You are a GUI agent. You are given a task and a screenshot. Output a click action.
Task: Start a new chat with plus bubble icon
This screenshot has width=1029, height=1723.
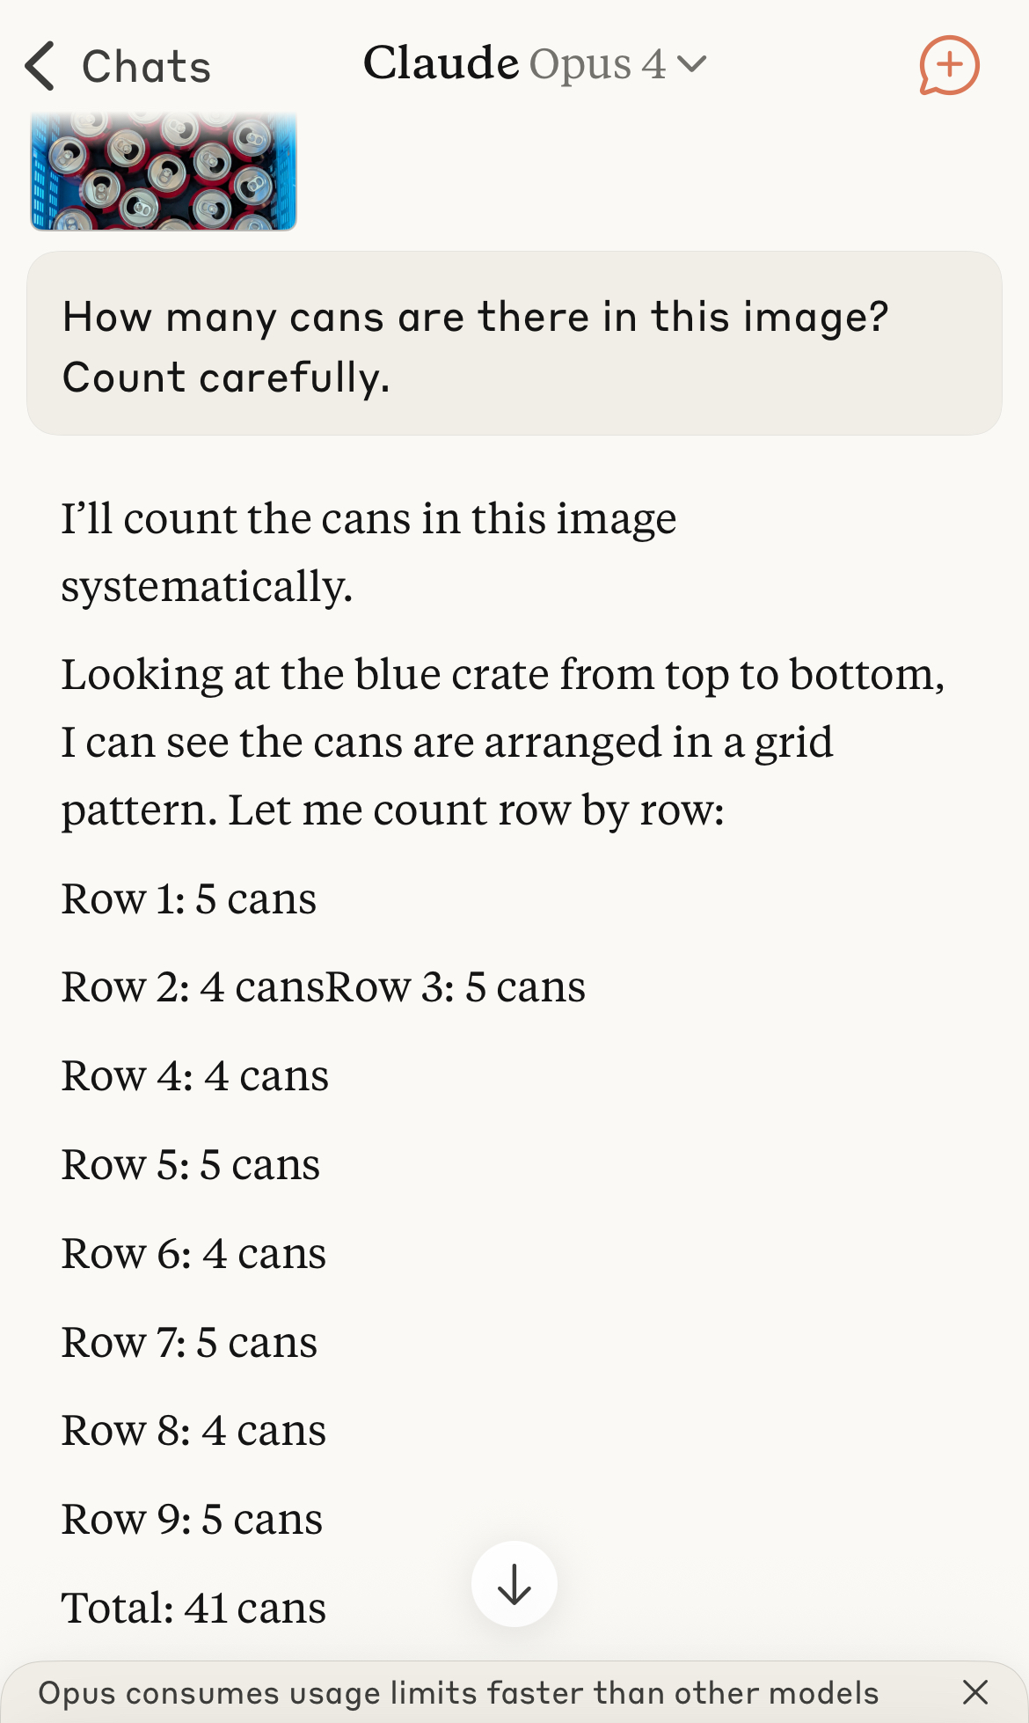[x=949, y=65]
